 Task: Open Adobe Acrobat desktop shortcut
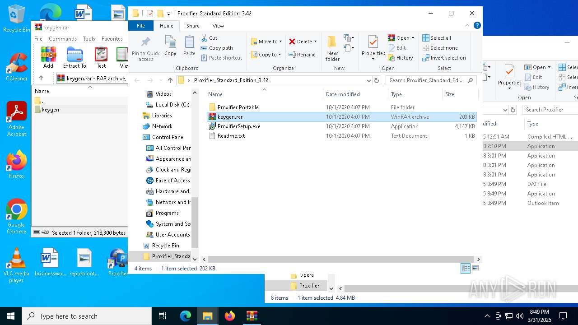pos(17,119)
